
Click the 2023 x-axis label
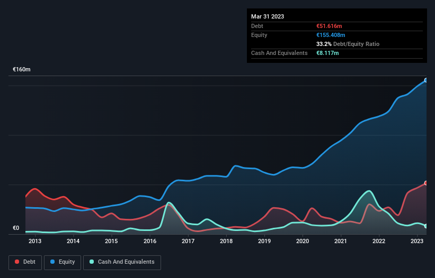pos(417,241)
